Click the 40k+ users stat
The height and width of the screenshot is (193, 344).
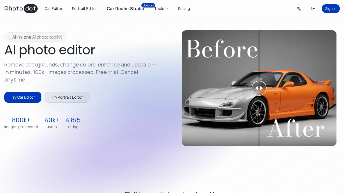tap(52, 123)
